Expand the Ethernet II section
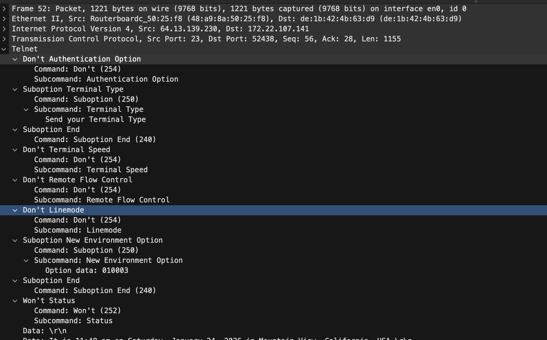Image resolution: width=547 pixels, height=340 pixels. [x=4, y=19]
